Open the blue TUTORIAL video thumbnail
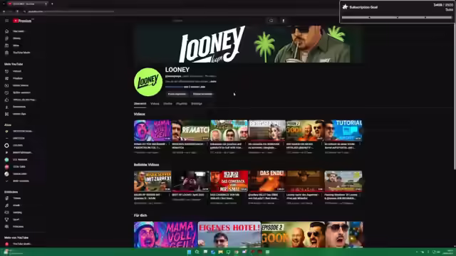The width and height of the screenshot is (456, 256). click(343, 131)
